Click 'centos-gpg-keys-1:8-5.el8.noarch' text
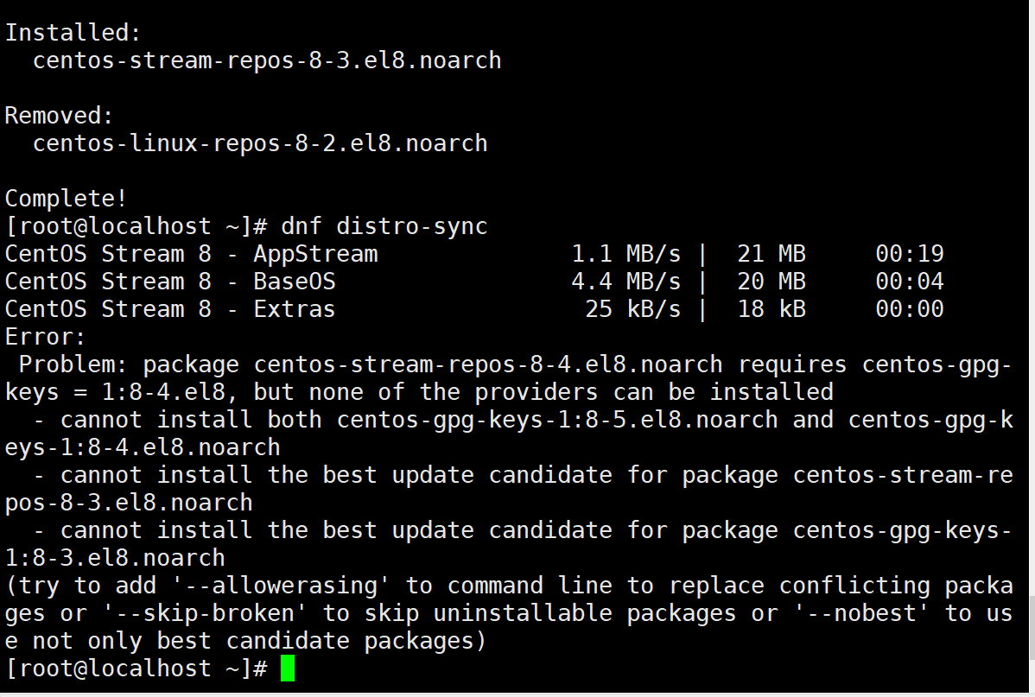The width and height of the screenshot is (1035, 697). (557, 420)
